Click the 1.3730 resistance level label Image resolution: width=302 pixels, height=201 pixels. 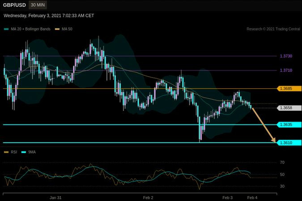(x=286, y=56)
